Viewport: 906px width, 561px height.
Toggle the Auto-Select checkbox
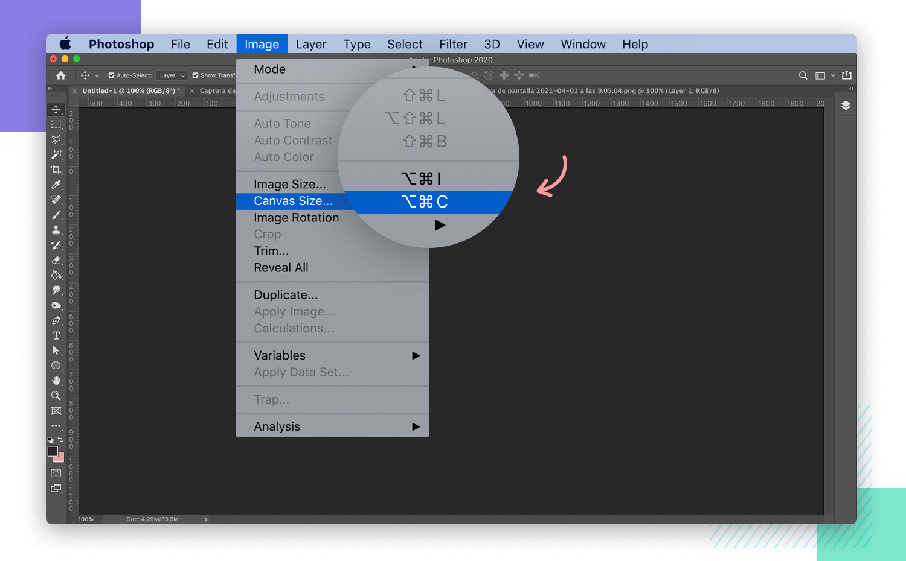pyautogui.click(x=111, y=75)
